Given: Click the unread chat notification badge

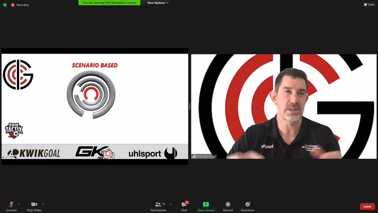Looking at the screenshot, I should click(187, 203).
